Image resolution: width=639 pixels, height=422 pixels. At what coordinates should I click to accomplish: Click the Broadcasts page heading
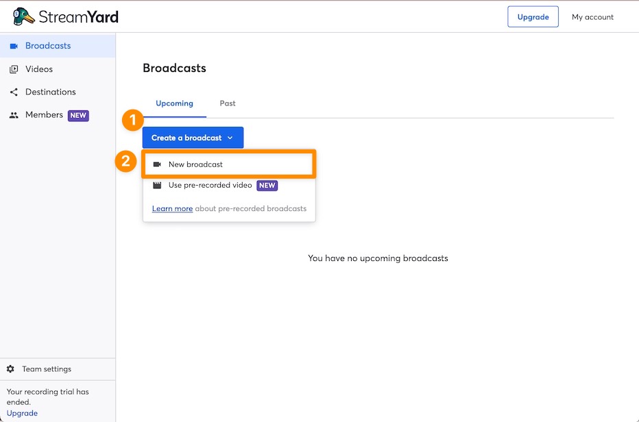pyautogui.click(x=174, y=68)
